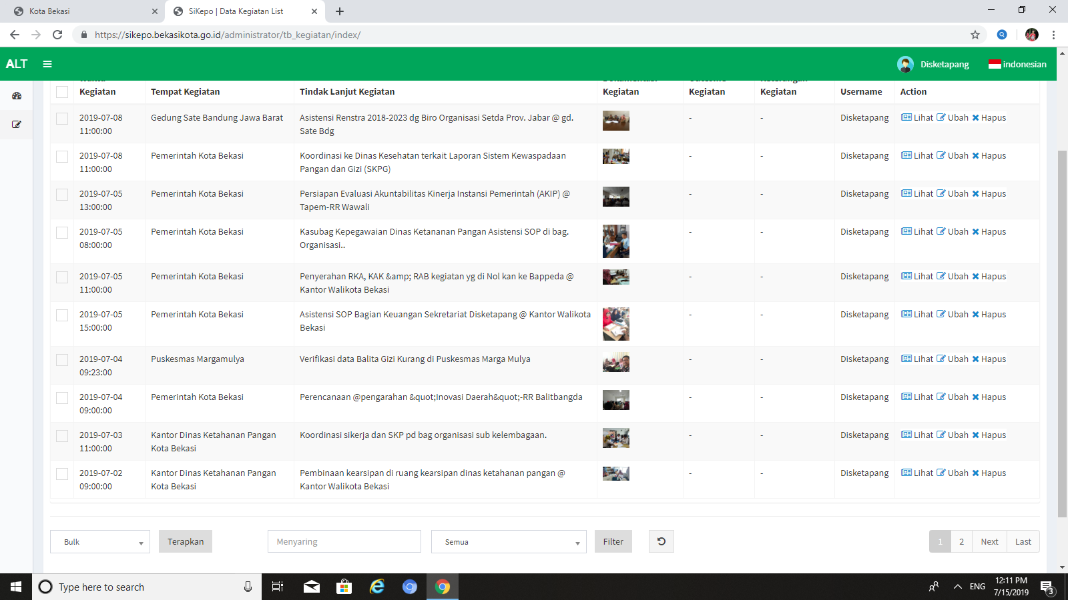
Task: Open the Bulk action dropdown
Action: coord(100,541)
